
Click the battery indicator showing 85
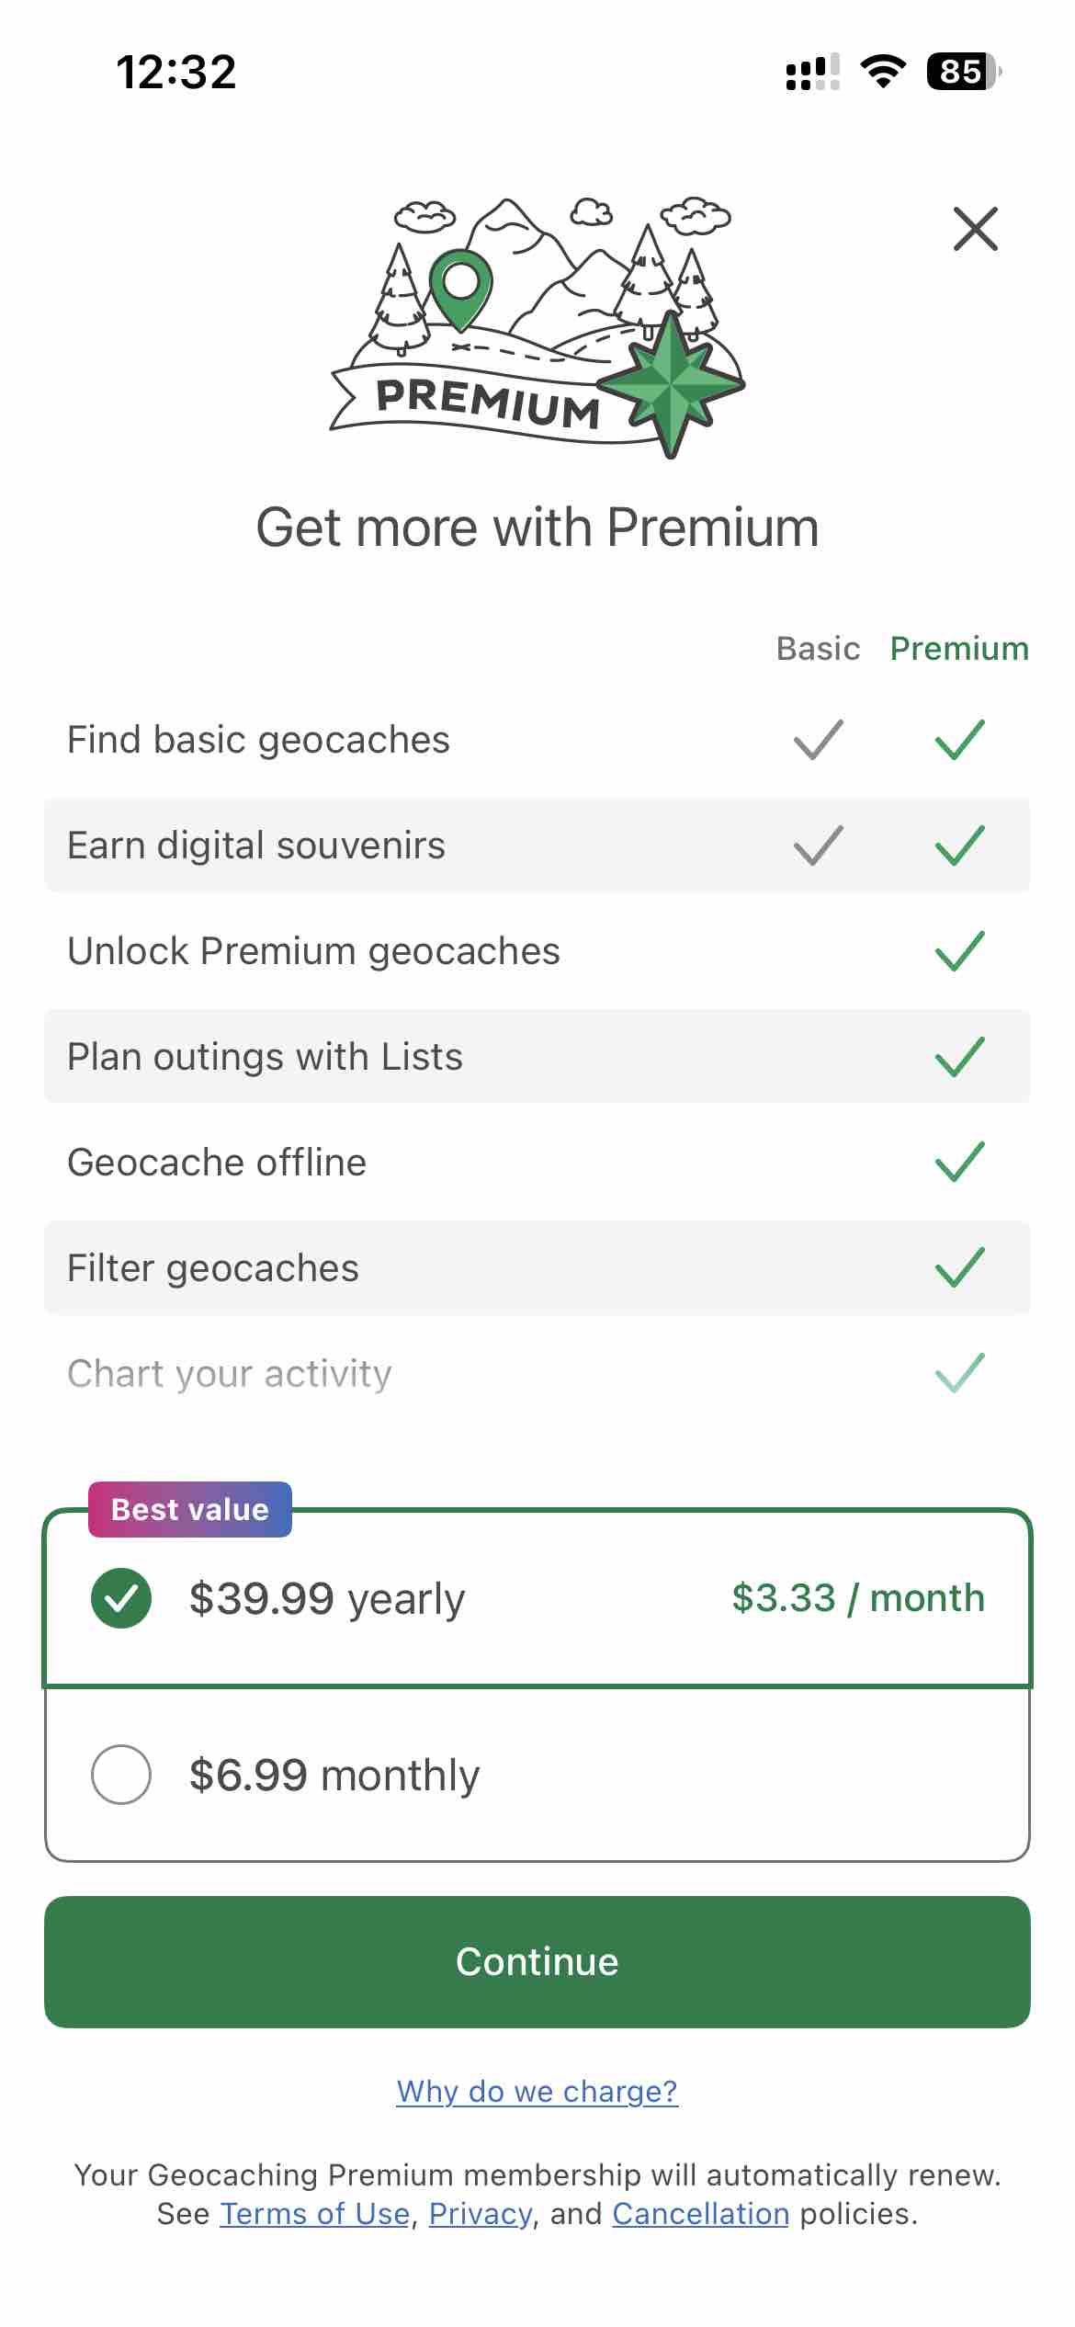(x=959, y=73)
